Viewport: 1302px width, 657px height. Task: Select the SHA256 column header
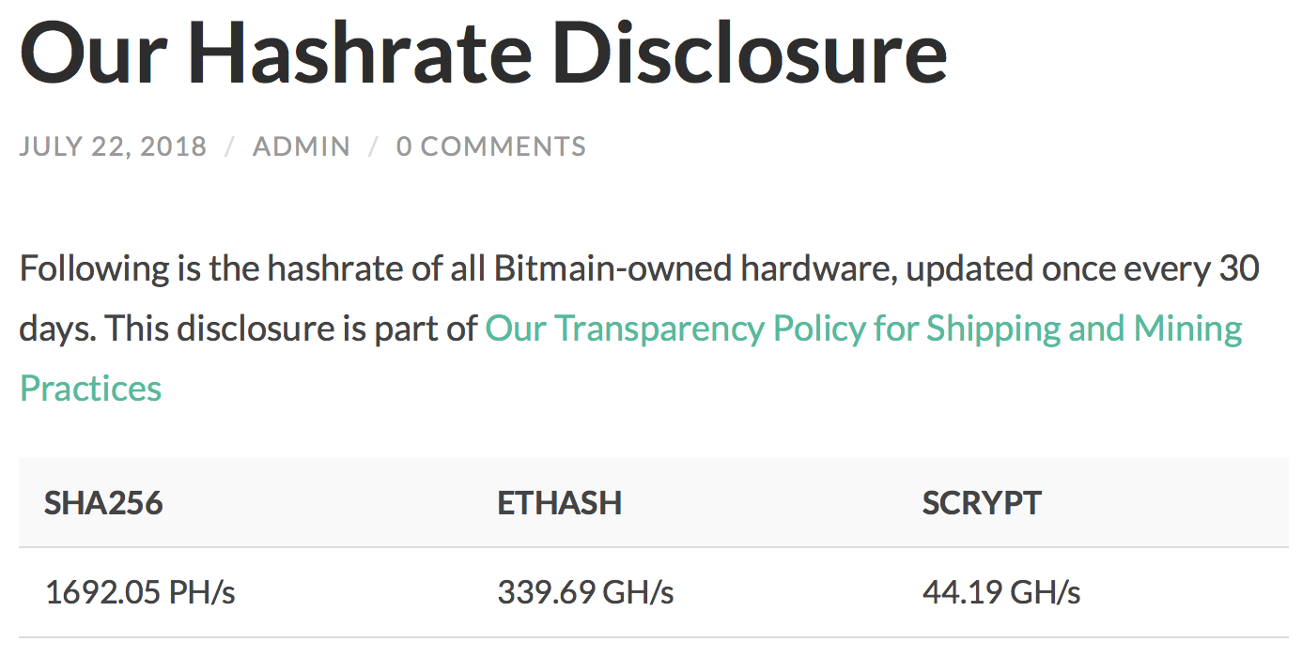103,503
